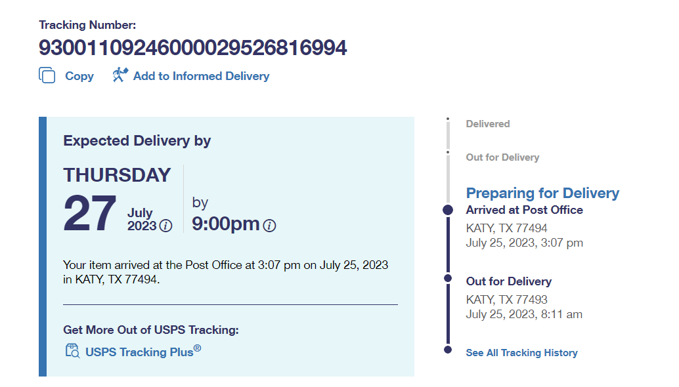Click the USPS Tracking Plus package icon
This screenshot has height=387, width=679.
(x=72, y=350)
